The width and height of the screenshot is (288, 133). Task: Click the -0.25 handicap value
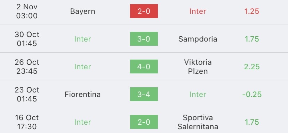pyautogui.click(x=251, y=95)
